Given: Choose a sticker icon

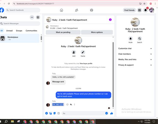Looking at the screenshot, I should coord(55,113).
